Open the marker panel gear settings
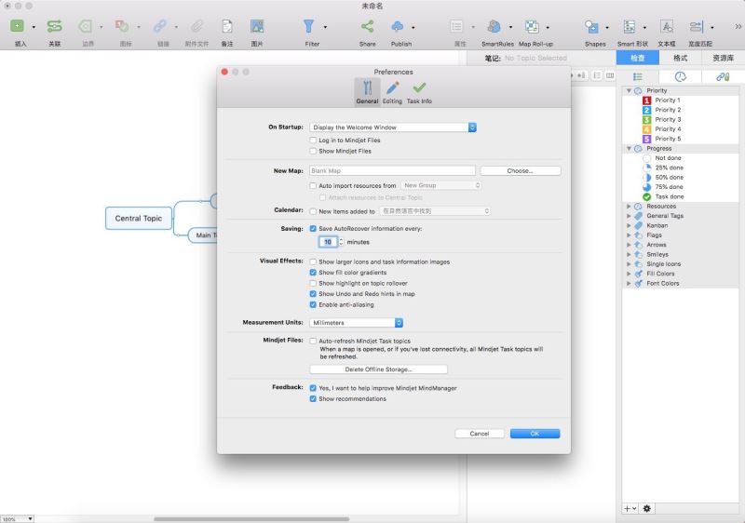 [646, 508]
